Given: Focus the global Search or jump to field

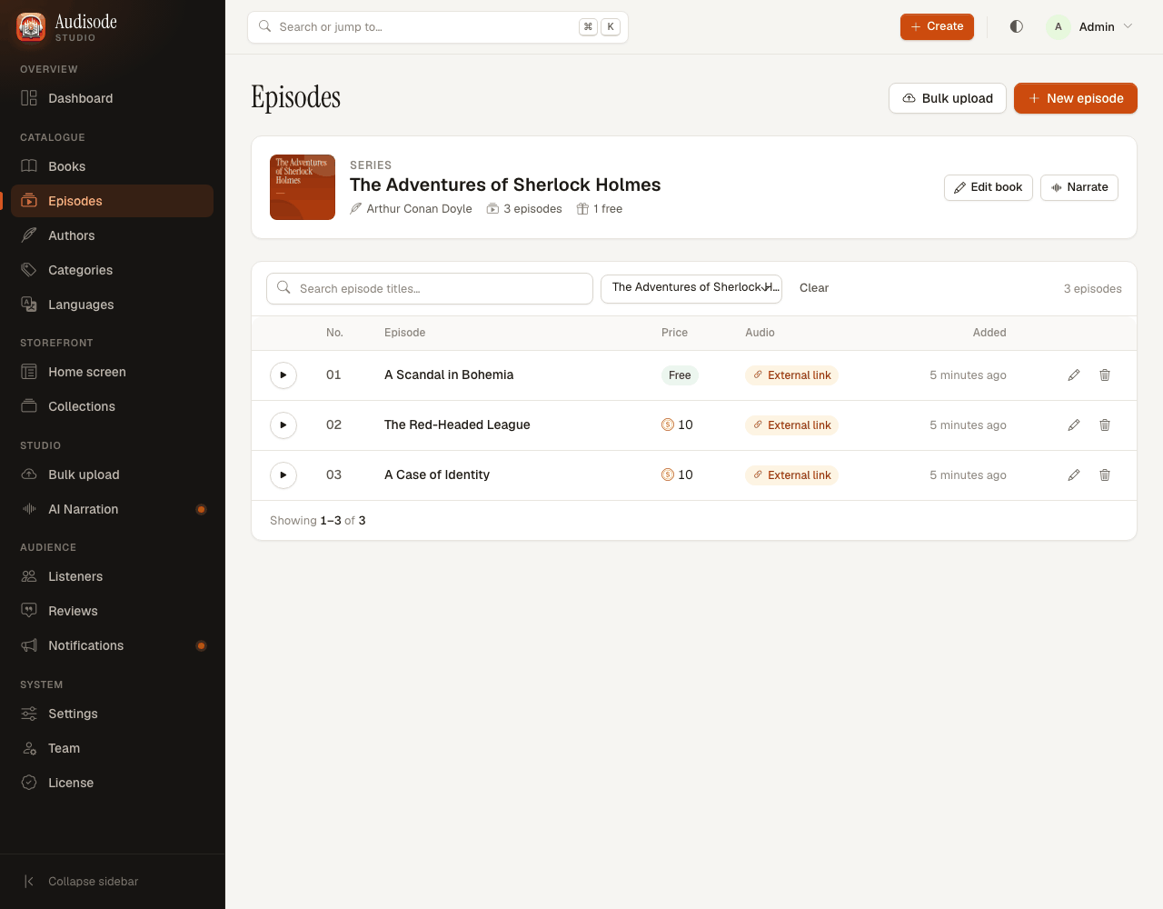Looking at the screenshot, I should coord(438,27).
